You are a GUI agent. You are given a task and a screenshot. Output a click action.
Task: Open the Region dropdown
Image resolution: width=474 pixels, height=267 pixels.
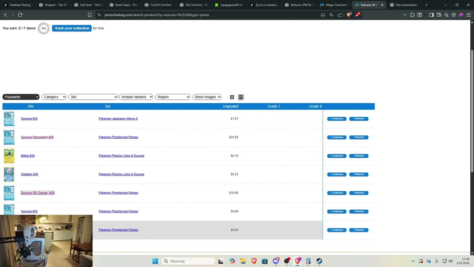173,97
